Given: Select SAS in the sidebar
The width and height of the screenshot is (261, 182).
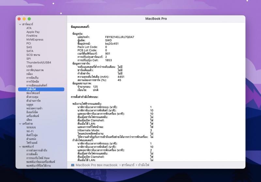Looking at the screenshot, I should (29, 47).
